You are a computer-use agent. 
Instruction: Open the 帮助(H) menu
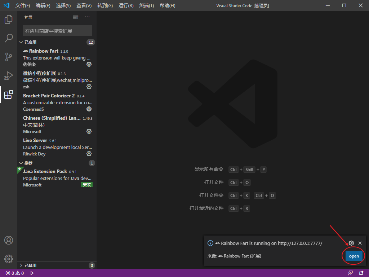pos(168,5)
